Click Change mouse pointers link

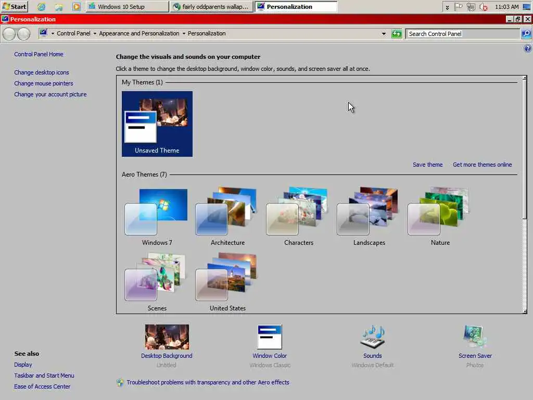coord(44,83)
